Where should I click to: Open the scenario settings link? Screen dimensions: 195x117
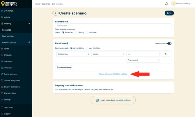point(123,100)
